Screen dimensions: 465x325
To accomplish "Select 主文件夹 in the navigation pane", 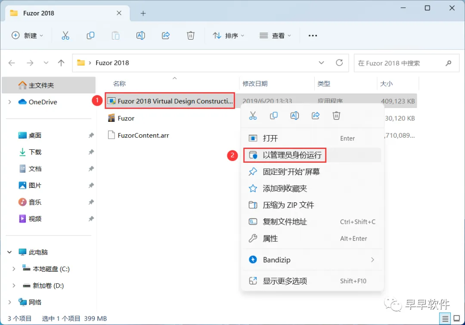I will 49,85.
